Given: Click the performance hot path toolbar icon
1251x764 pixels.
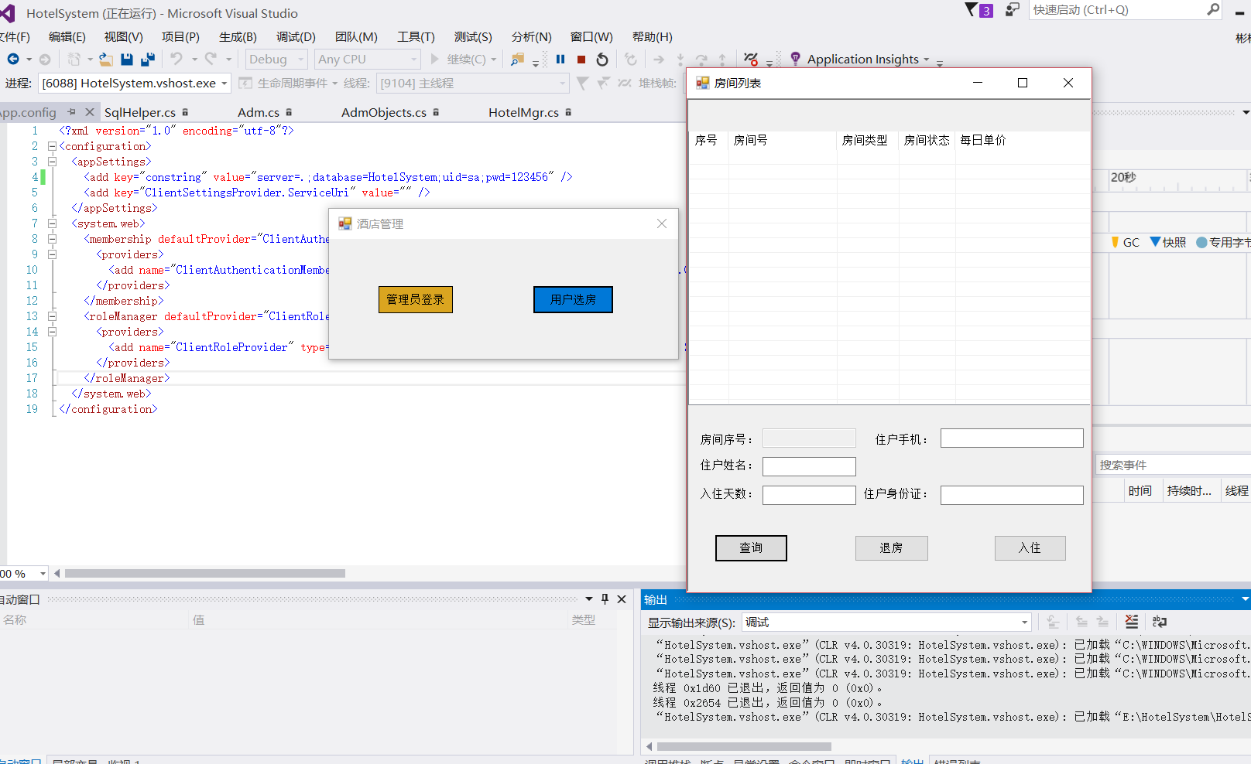Looking at the screenshot, I should [x=751, y=60].
